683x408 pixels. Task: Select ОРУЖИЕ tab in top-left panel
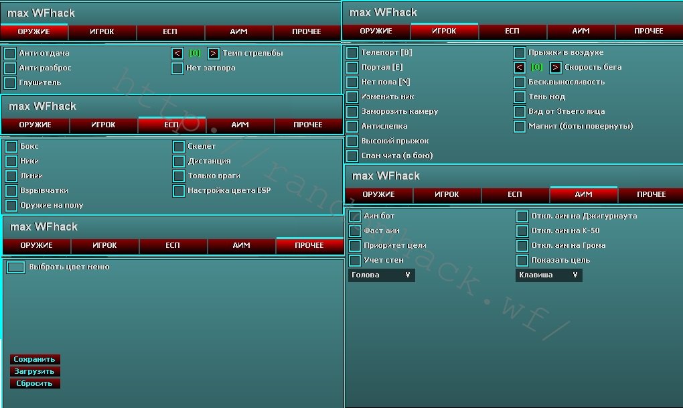point(34,31)
